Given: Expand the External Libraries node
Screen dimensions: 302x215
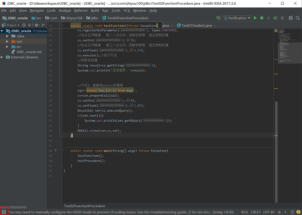Looking at the screenshot, I should point(2,57).
